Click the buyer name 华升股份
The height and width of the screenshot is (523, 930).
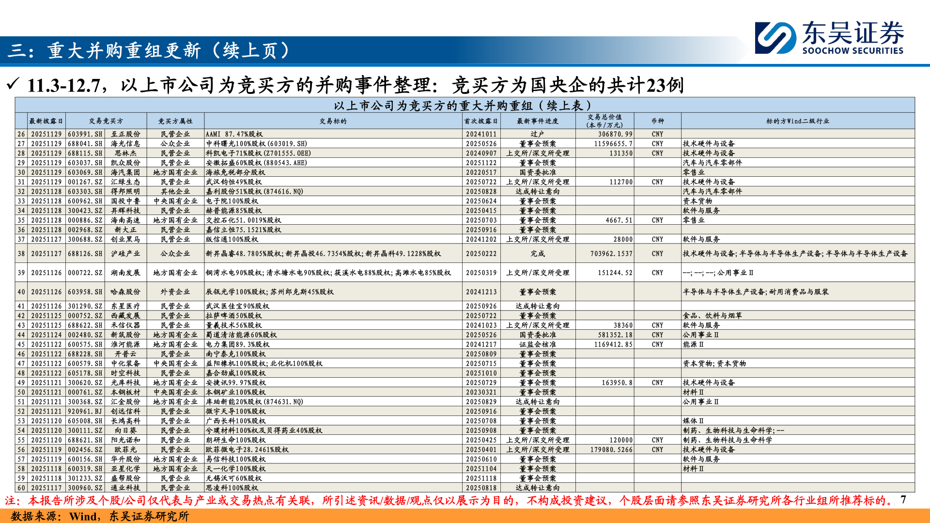point(125,460)
